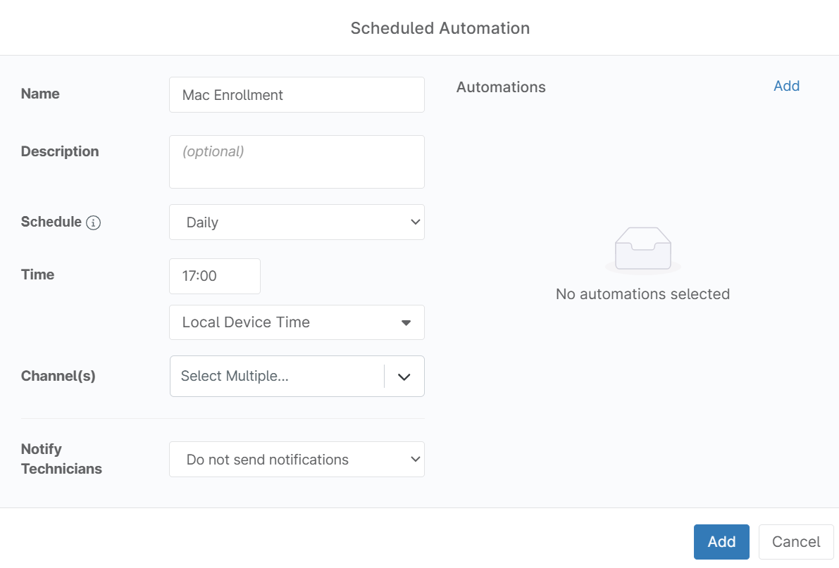Expand the Notify Technicians notifications dropdown
Screen dimensions: 839x568
[297, 460]
